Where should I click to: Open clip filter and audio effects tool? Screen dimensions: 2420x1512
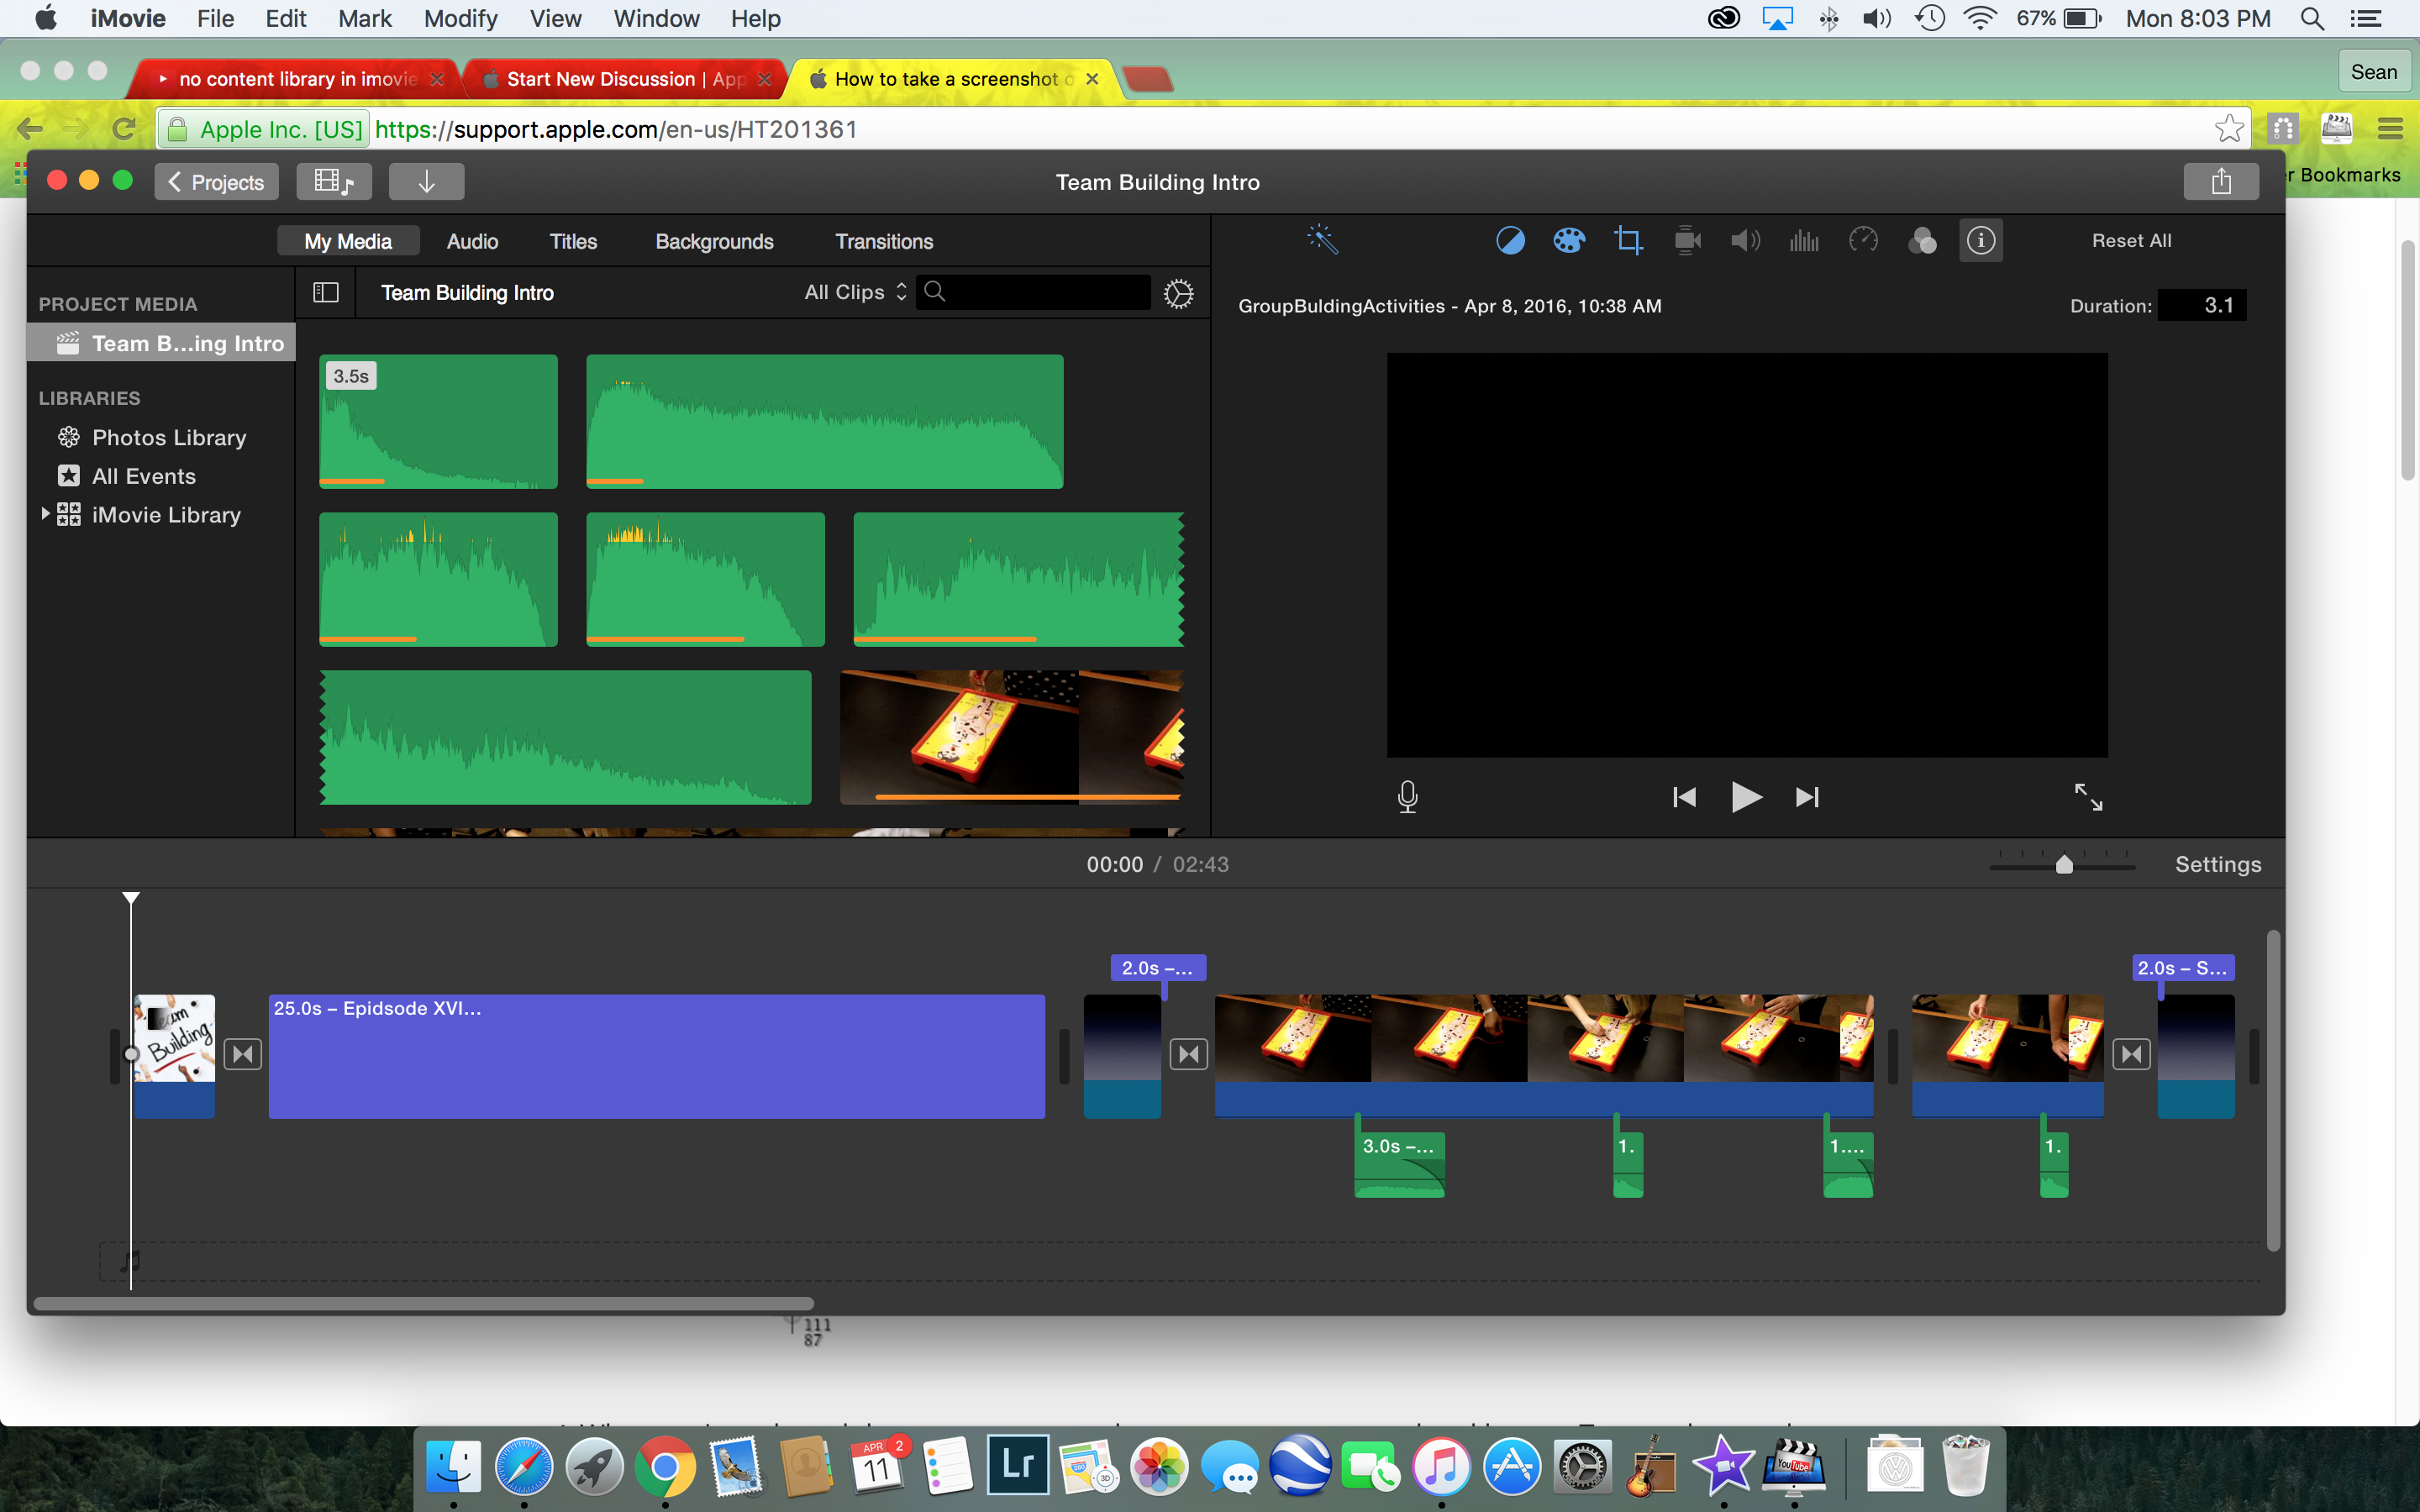pos(1922,241)
